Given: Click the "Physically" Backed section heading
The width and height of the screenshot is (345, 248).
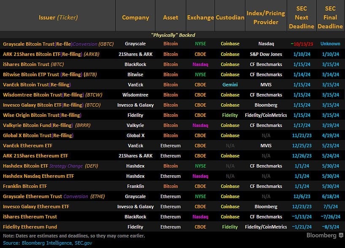Looking at the screenshot, I should [x=173, y=35].
